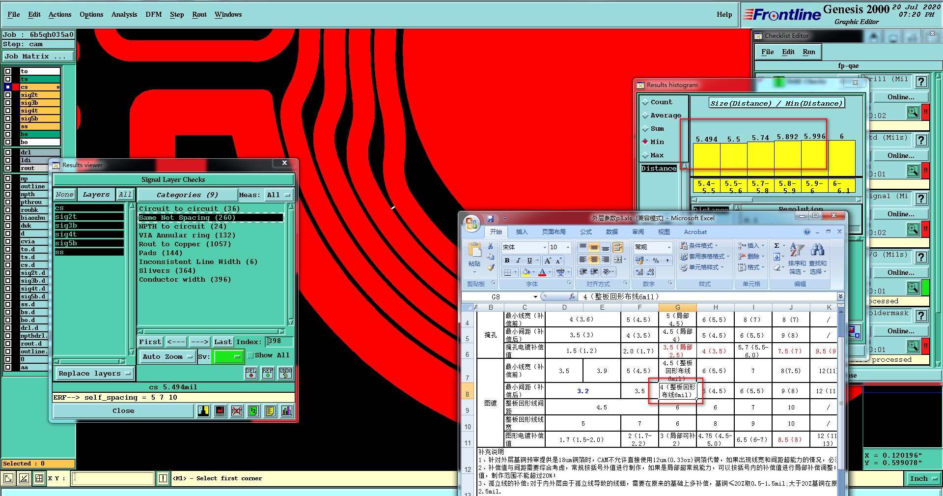
Task: Click the AutoSum sigma icon in Excel
Action: 777,246
